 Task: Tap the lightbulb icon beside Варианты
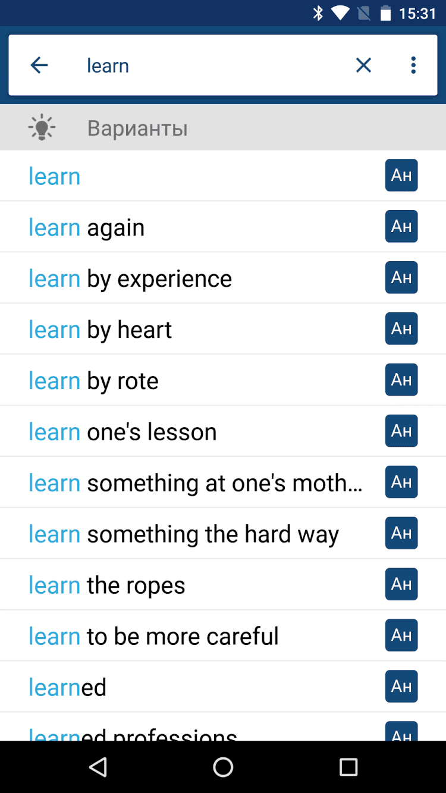[x=42, y=128]
